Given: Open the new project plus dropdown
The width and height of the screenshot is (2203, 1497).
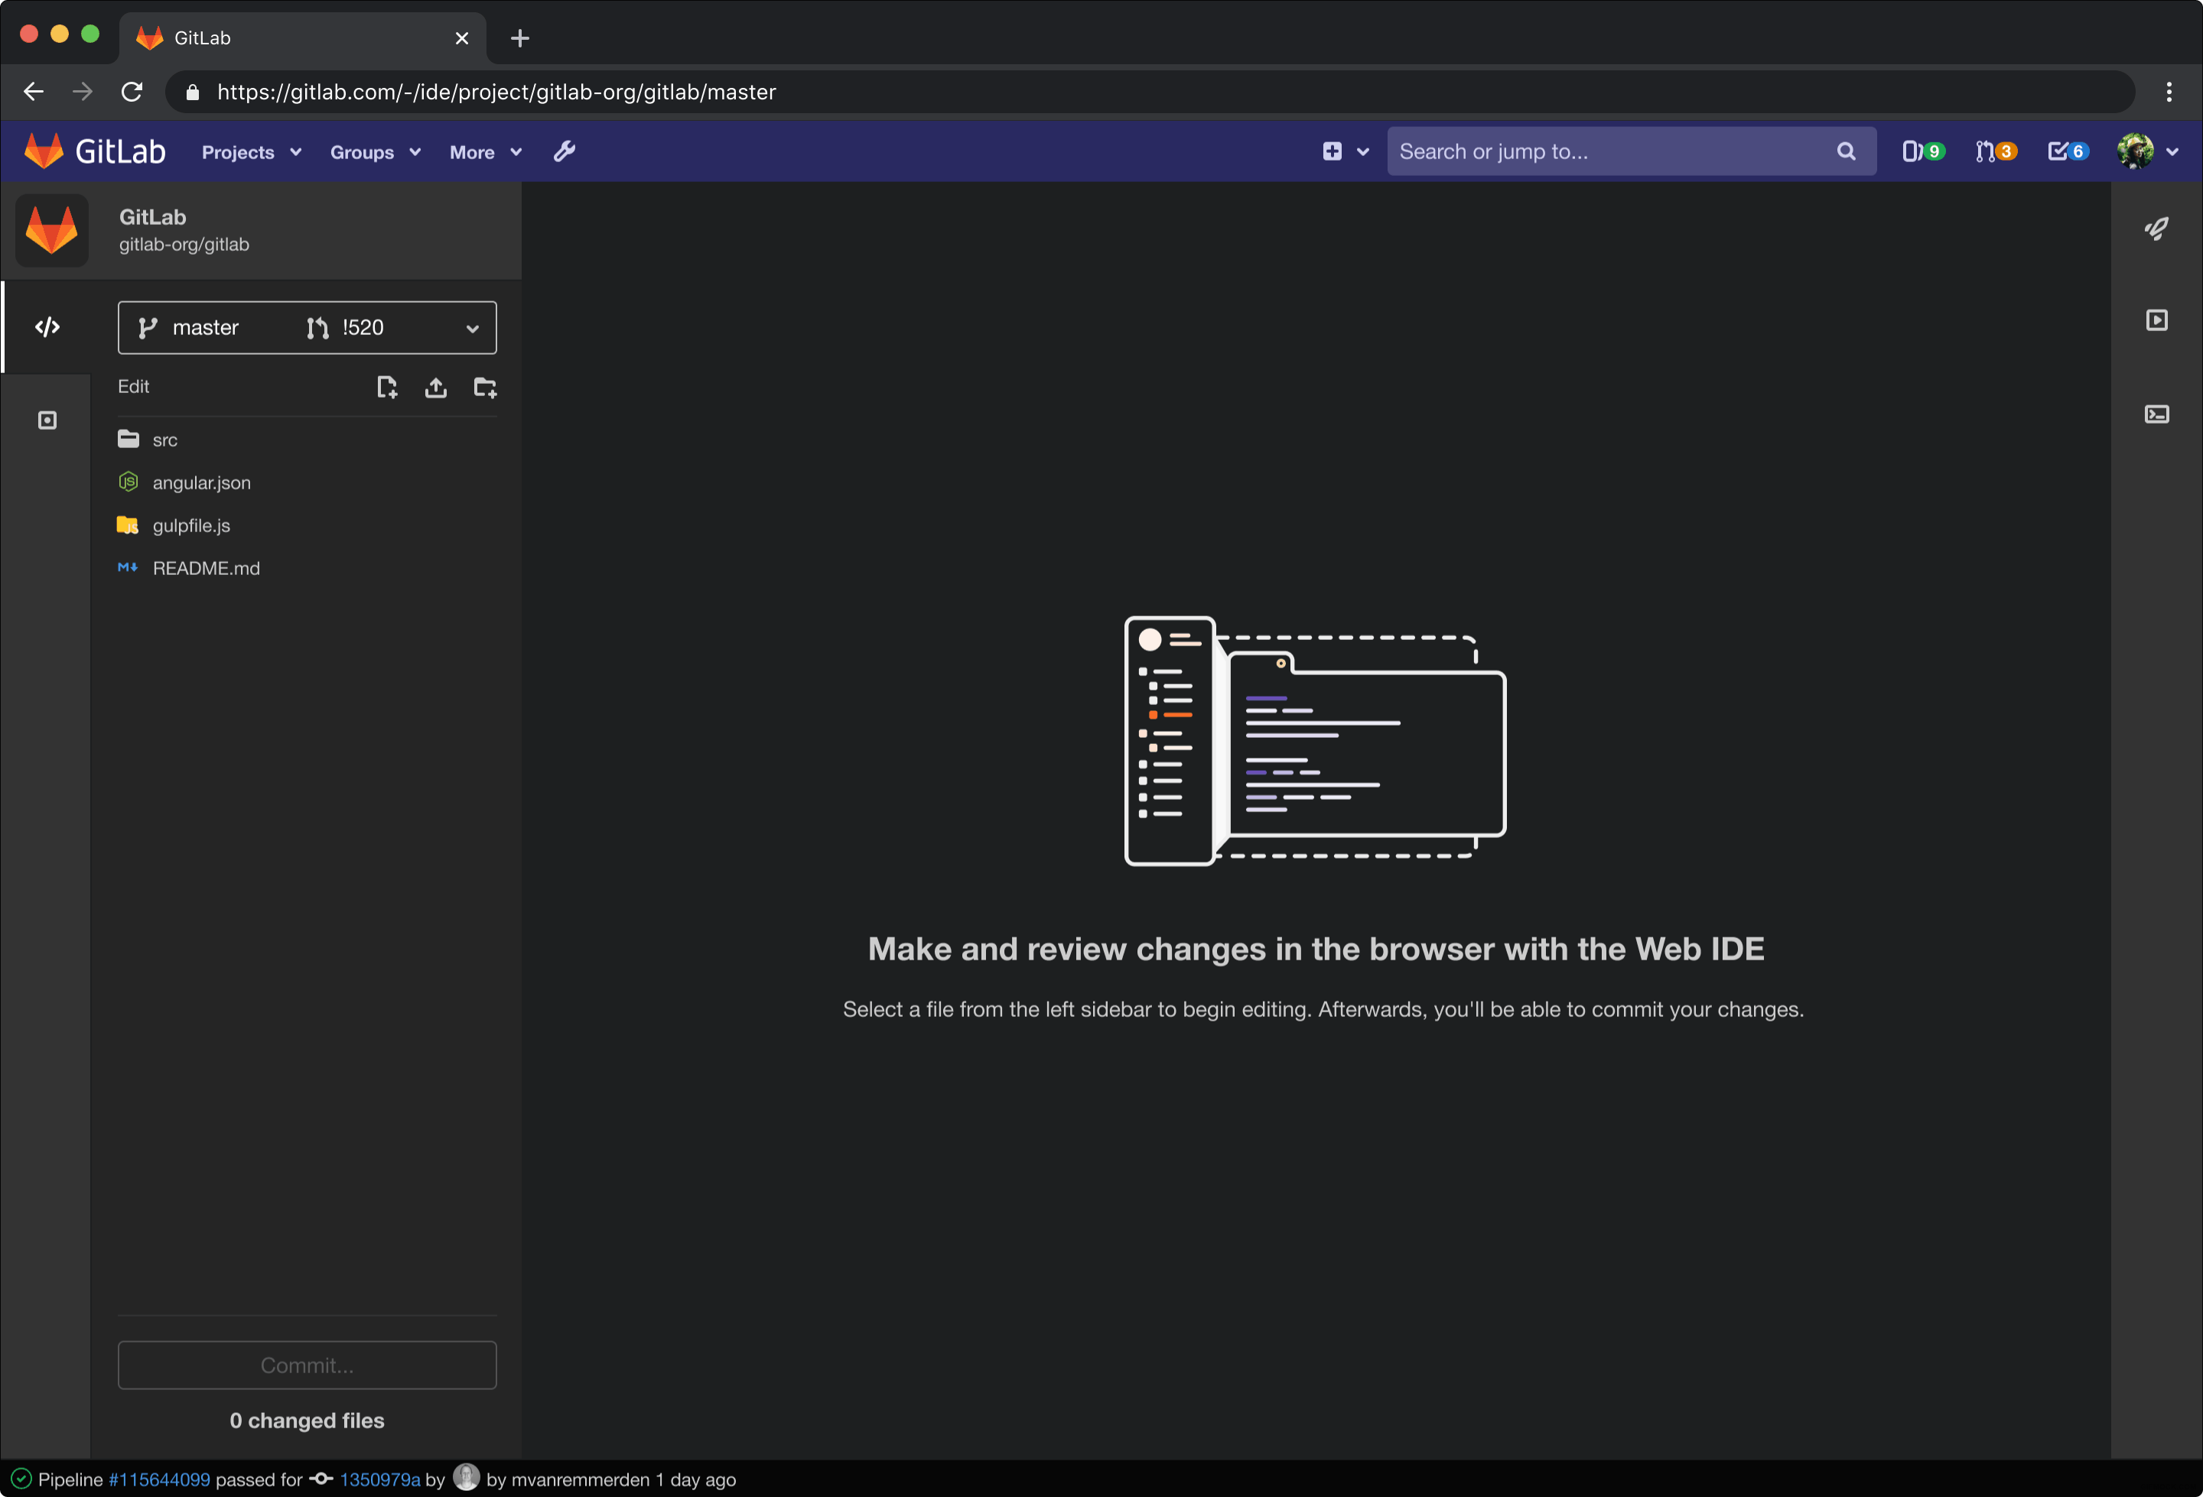Looking at the screenshot, I should (x=1344, y=151).
